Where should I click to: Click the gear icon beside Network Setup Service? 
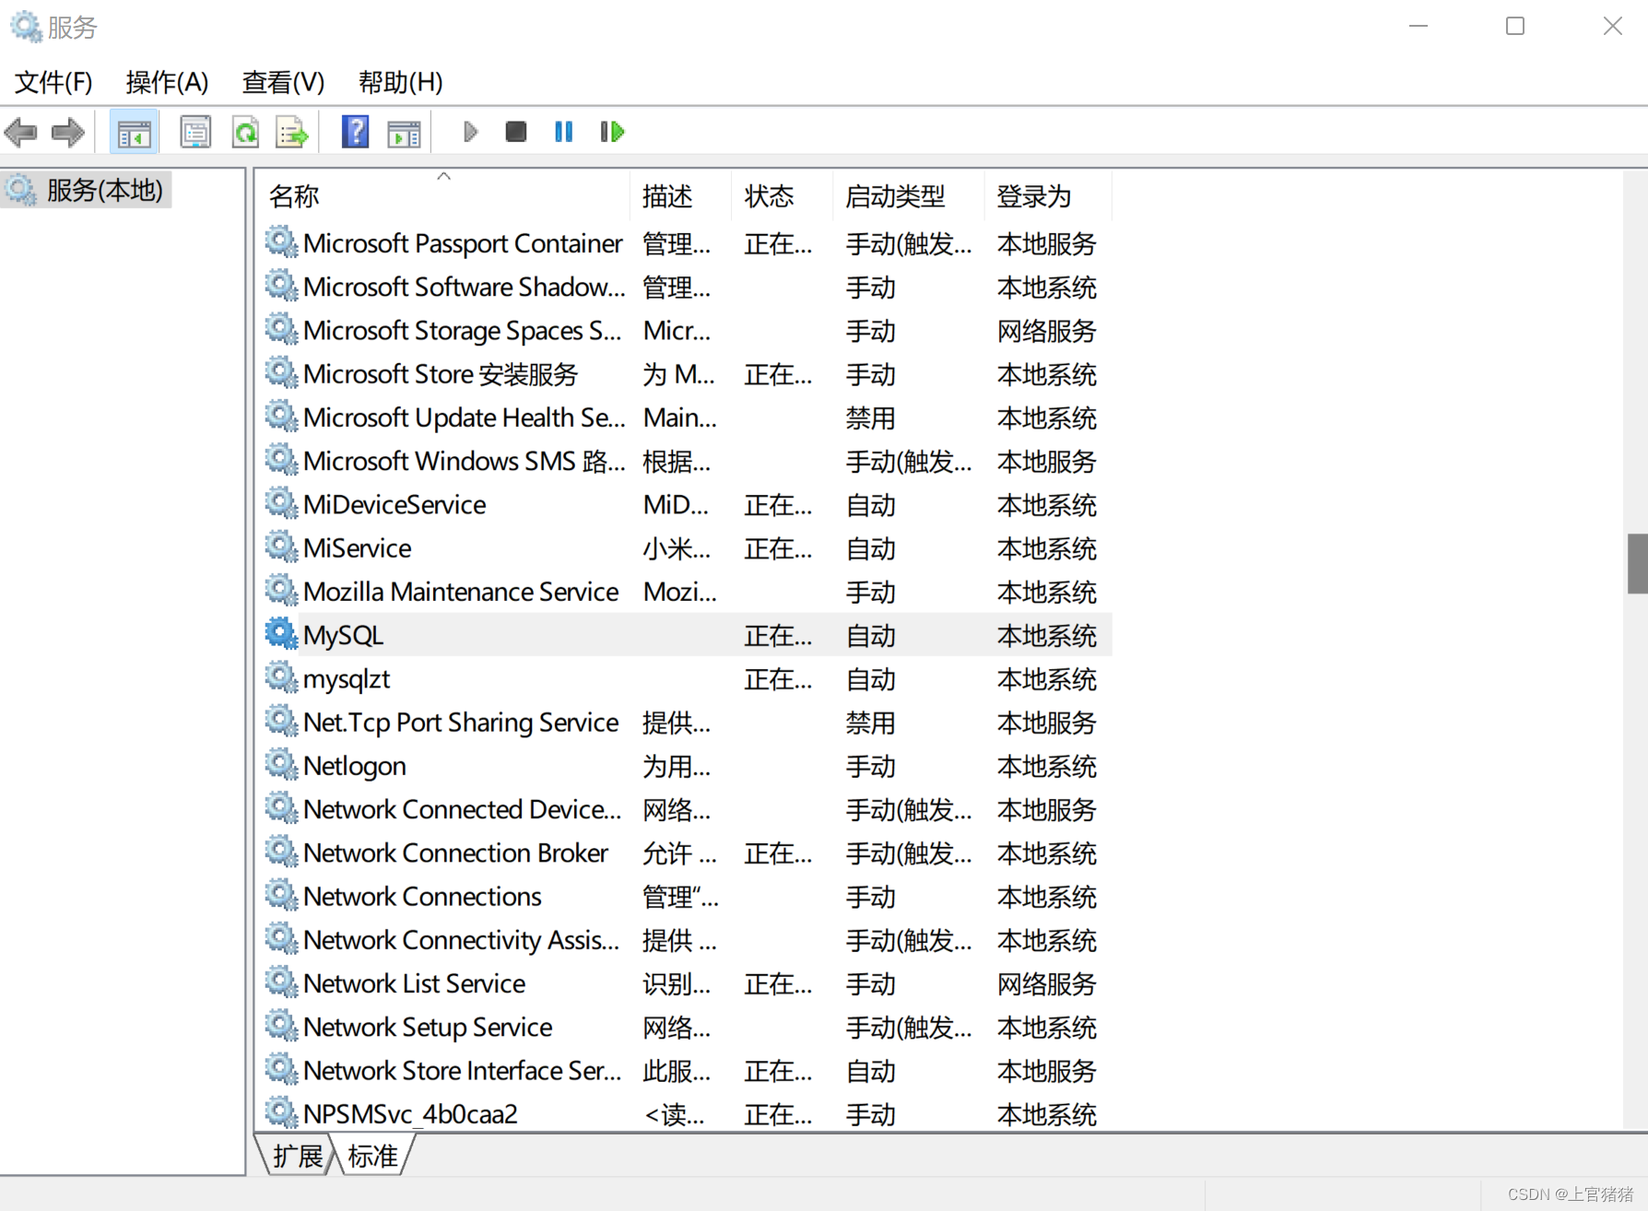pos(281,1026)
